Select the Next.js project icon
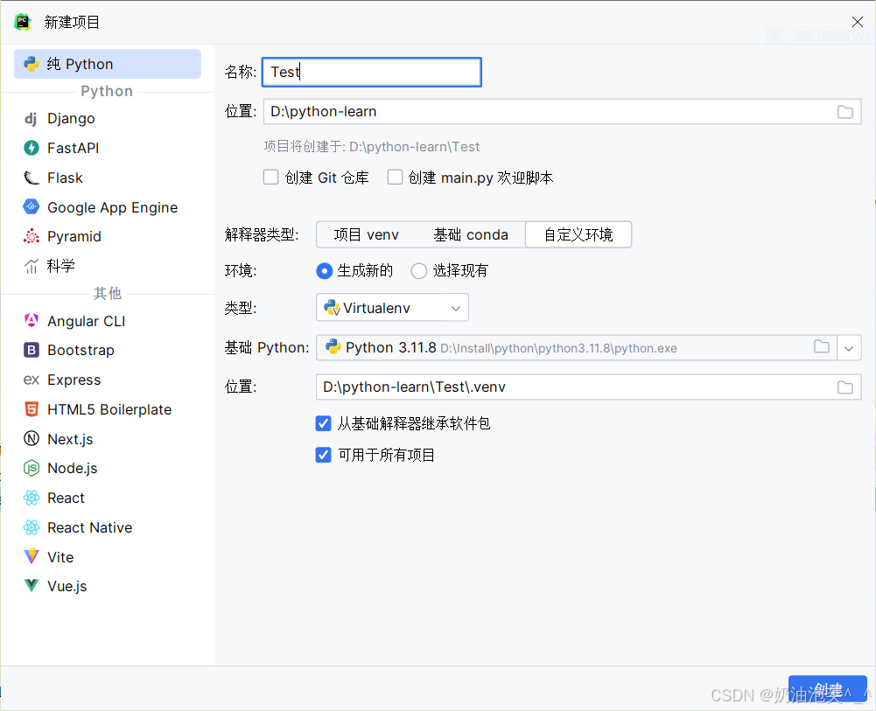 (x=32, y=439)
